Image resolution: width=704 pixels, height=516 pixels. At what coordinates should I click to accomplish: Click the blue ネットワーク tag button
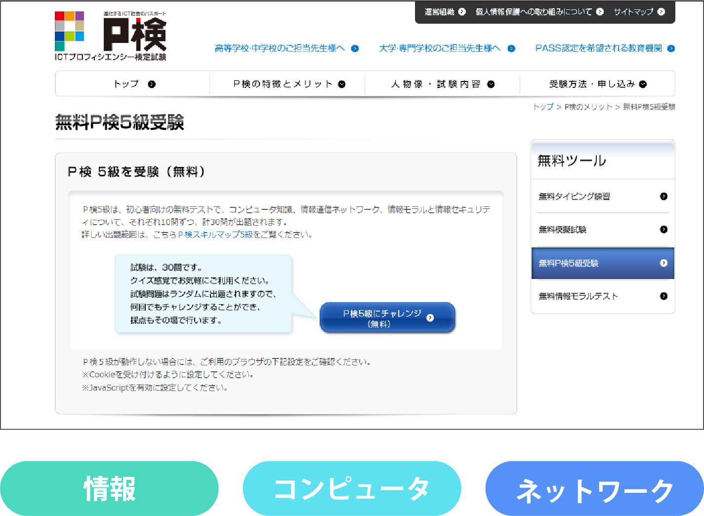tap(595, 489)
